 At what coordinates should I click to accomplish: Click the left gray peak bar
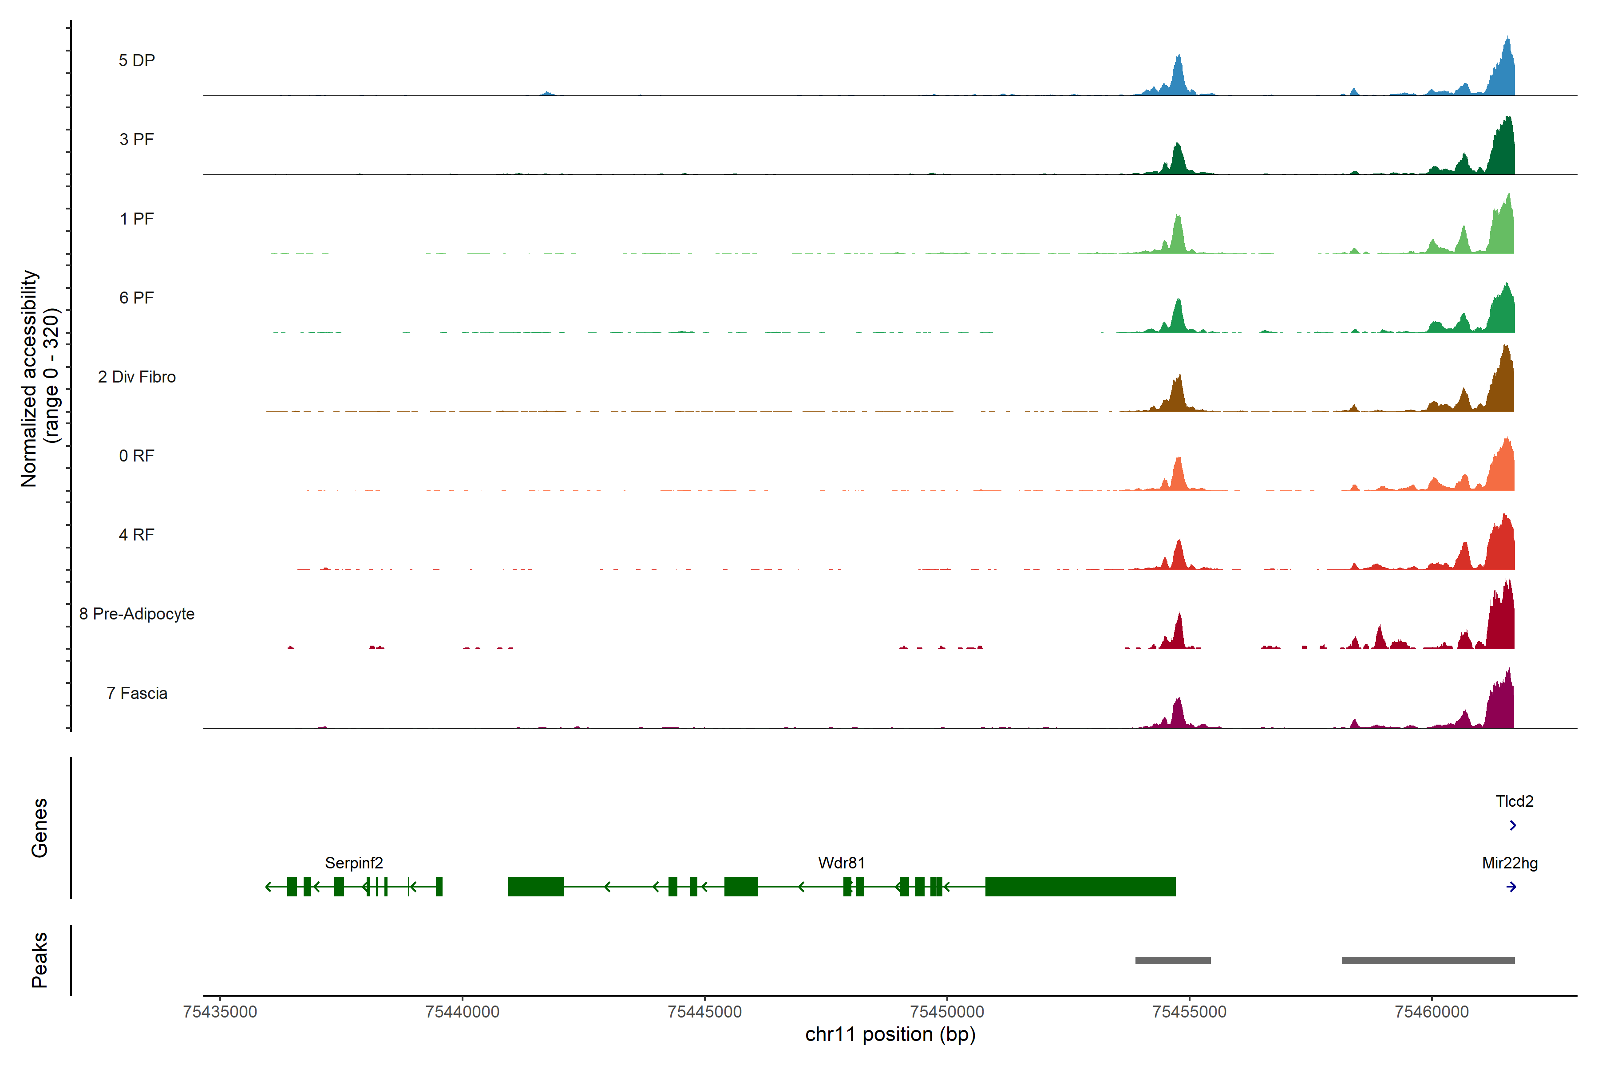click(x=1173, y=960)
